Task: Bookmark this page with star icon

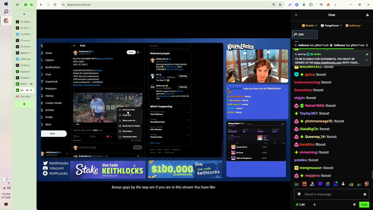Action: point(280,5)
